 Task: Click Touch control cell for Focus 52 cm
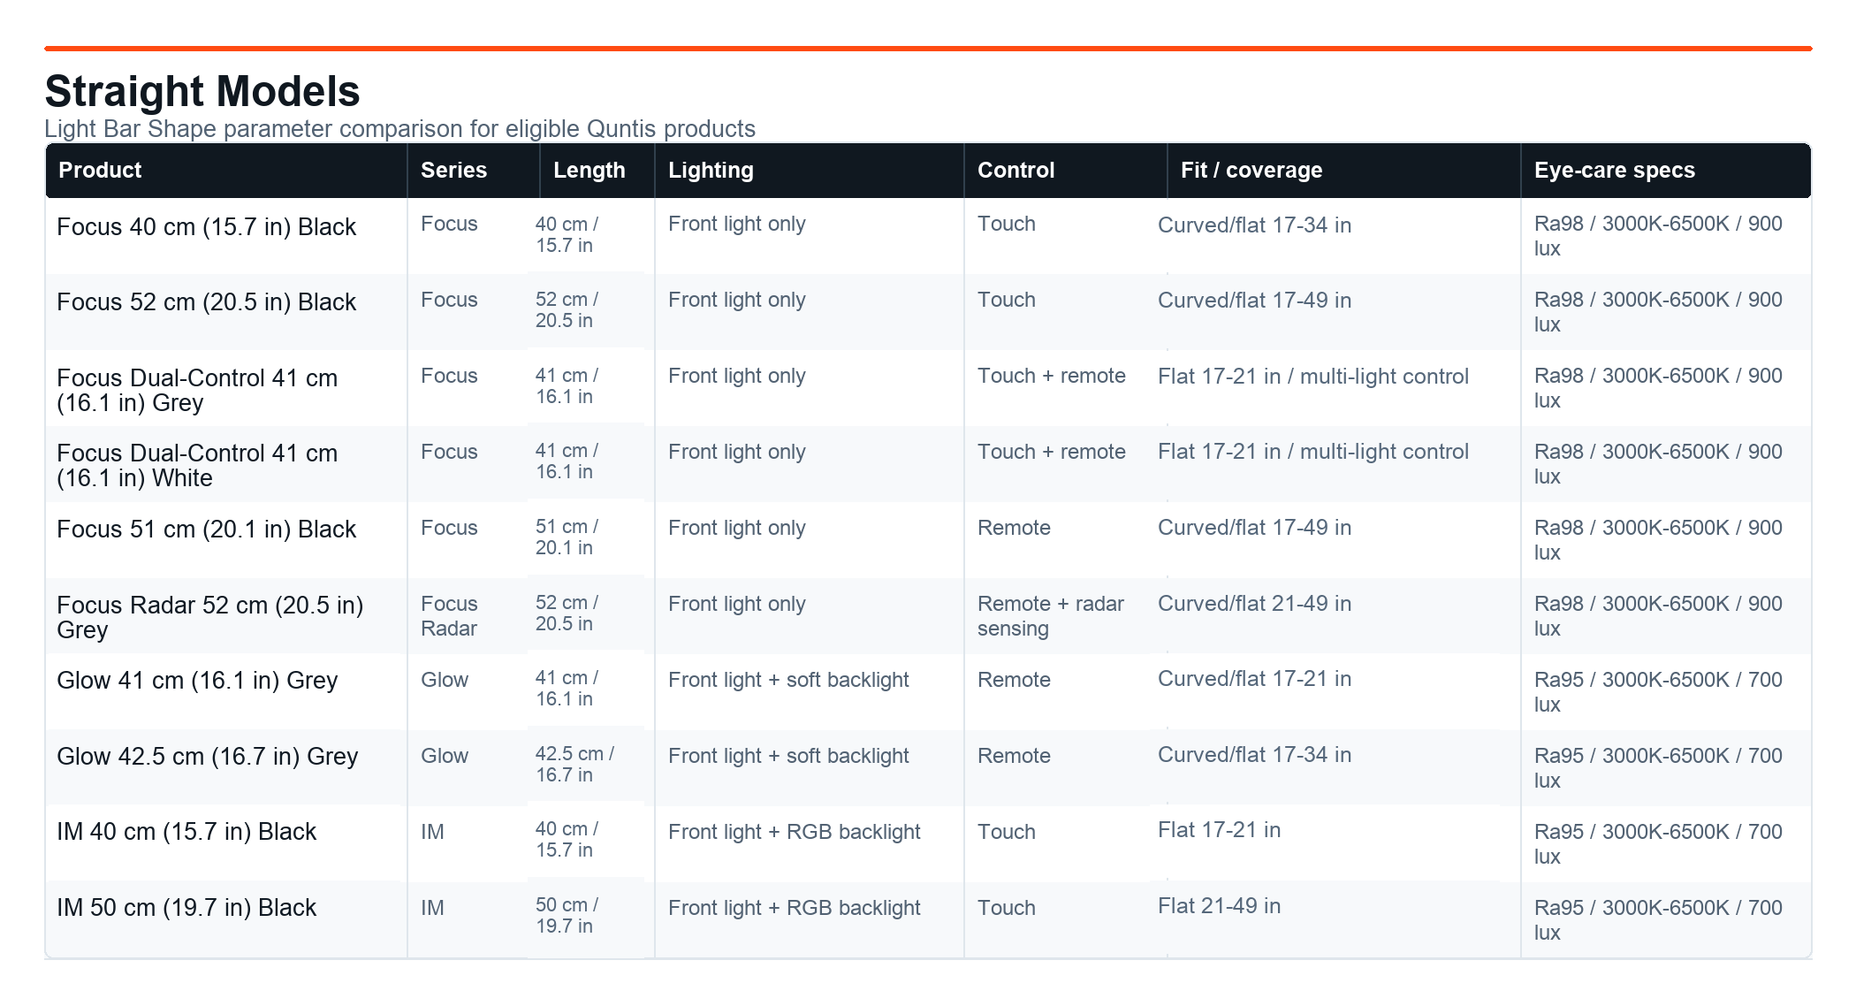click(x=1007, y=300)
